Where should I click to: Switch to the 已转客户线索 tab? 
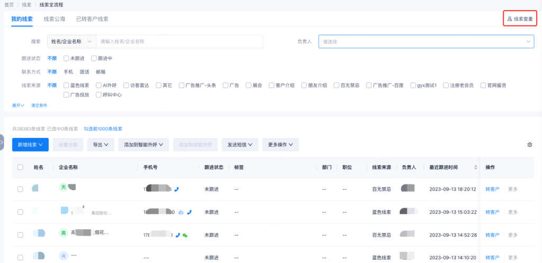pyautogui.click(x=92, y=19)
